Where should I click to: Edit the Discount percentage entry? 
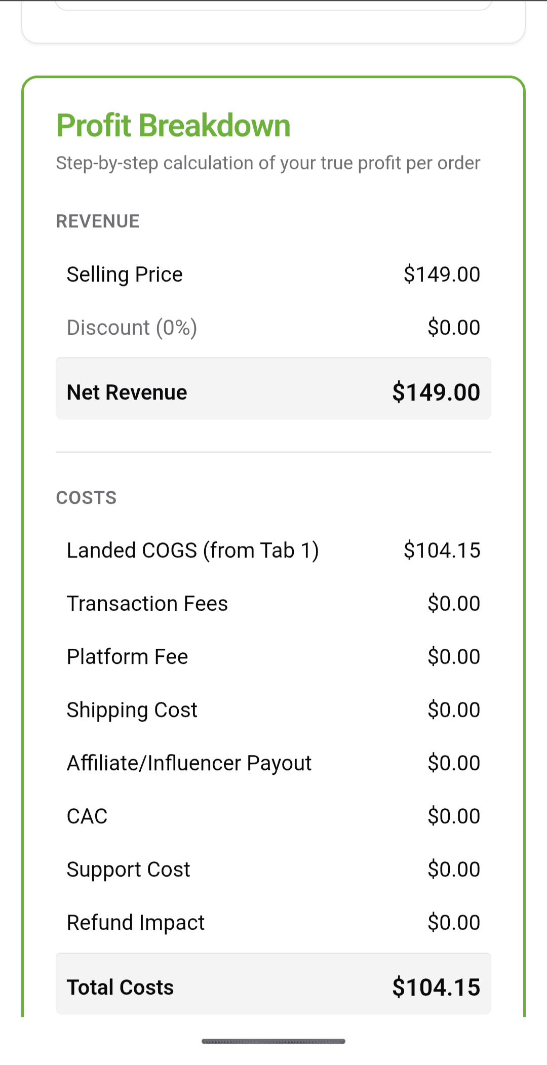pyautogui.click(x=132, y=327)
